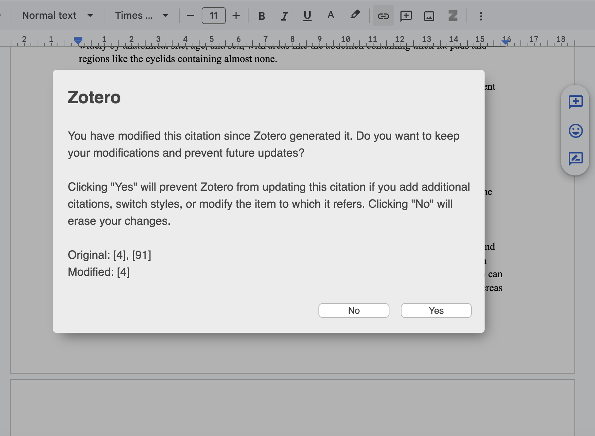
Task: Open the More options three-dot menu
Action: [481, 16]
